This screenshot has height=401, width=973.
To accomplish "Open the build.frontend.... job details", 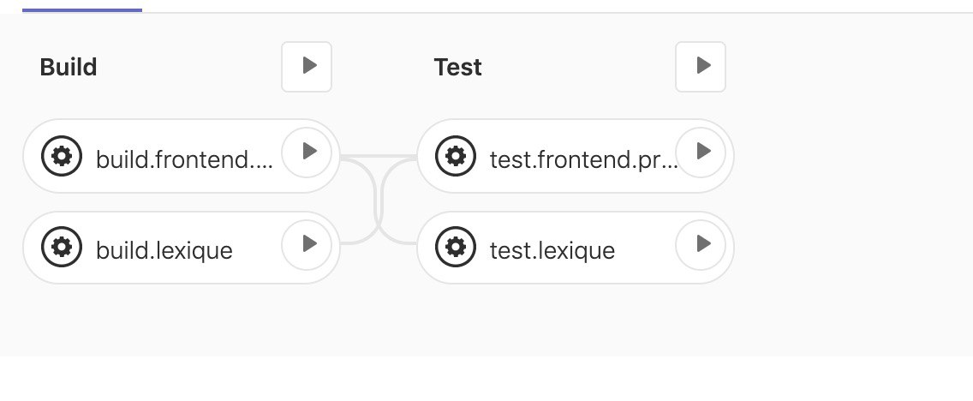I will point(184,160).
